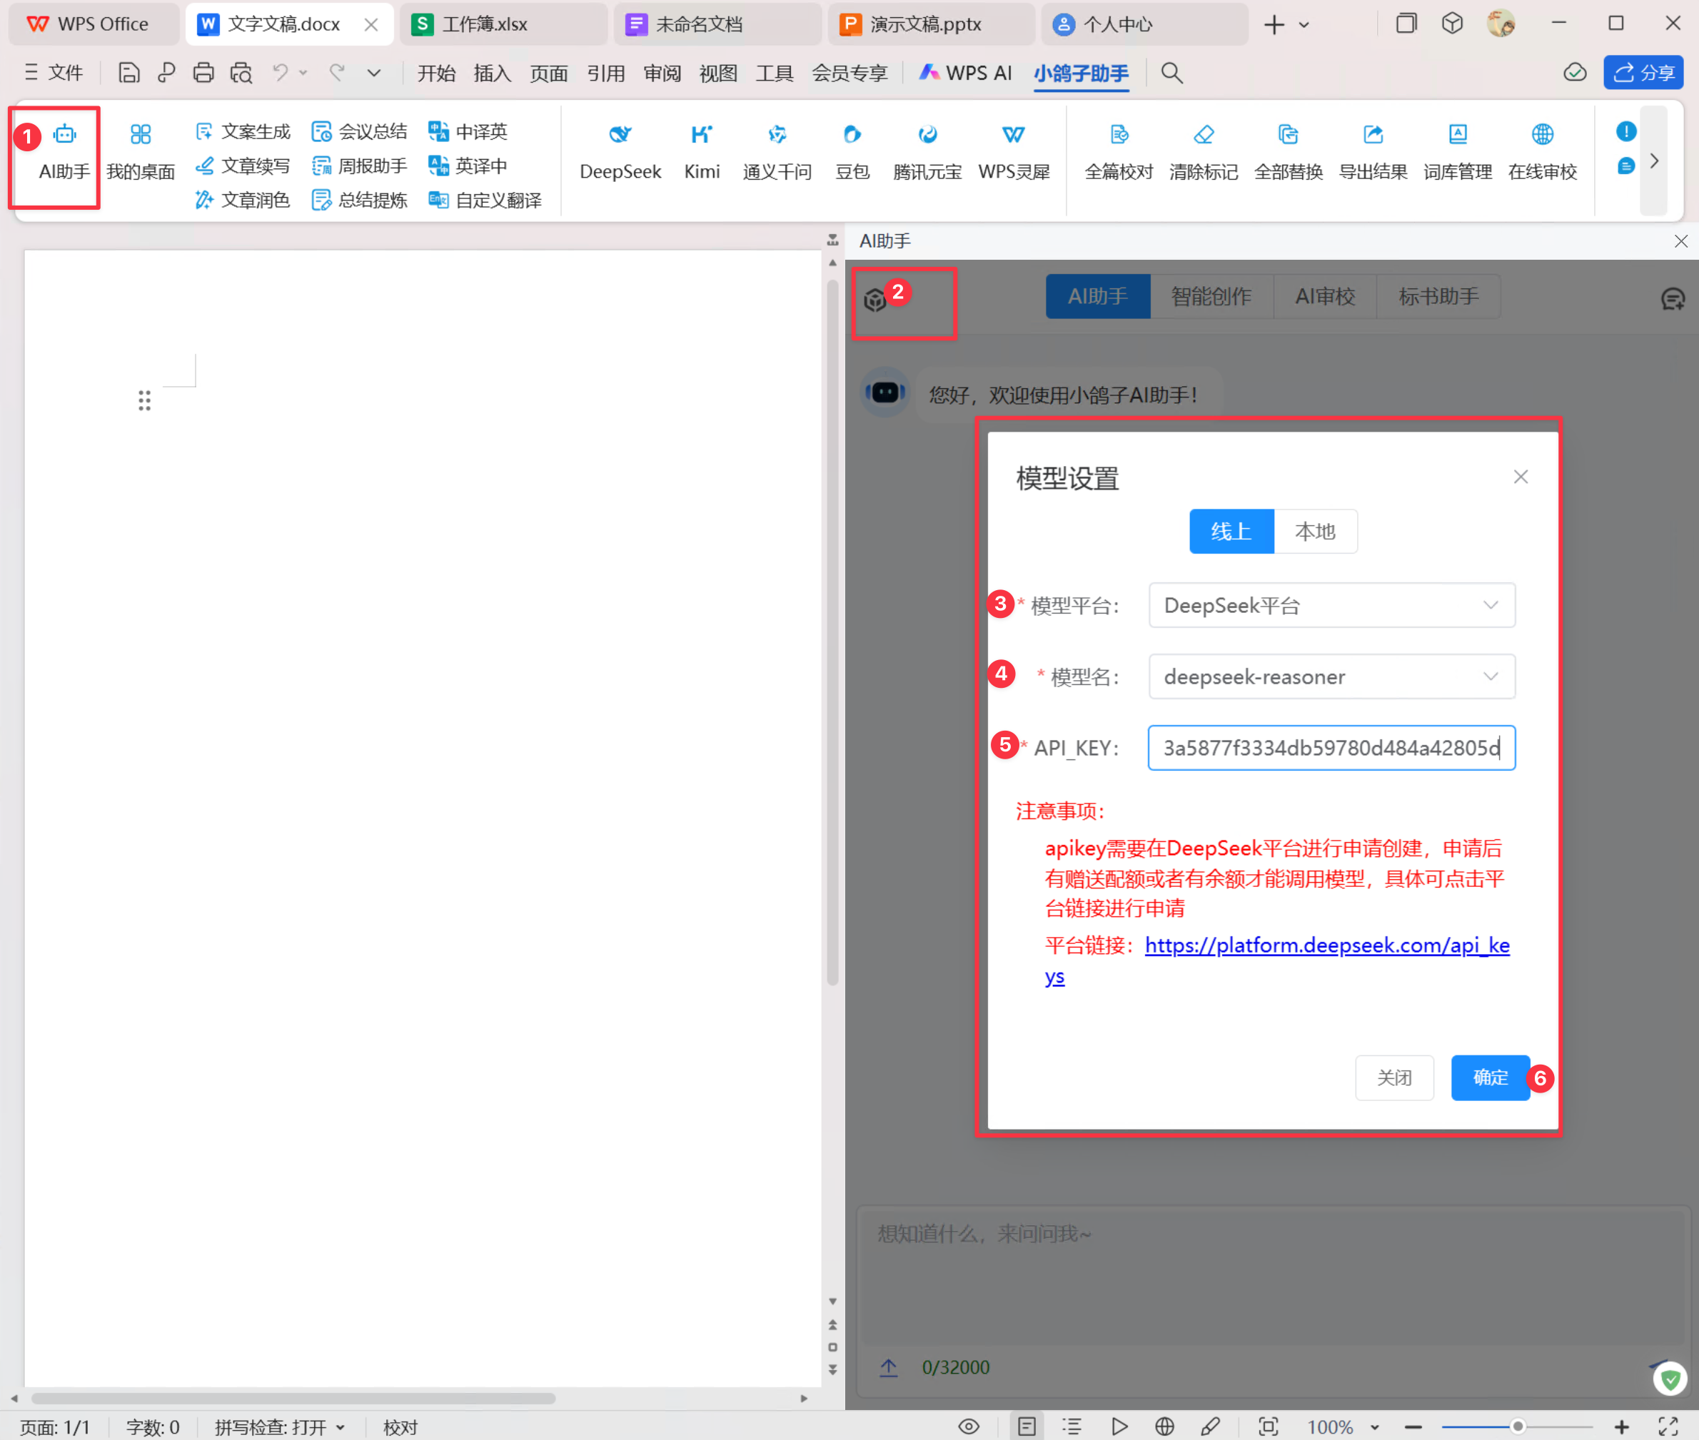Click the new chat icon in AI panel
1699x1440 pixels.
coord(1672,299)
